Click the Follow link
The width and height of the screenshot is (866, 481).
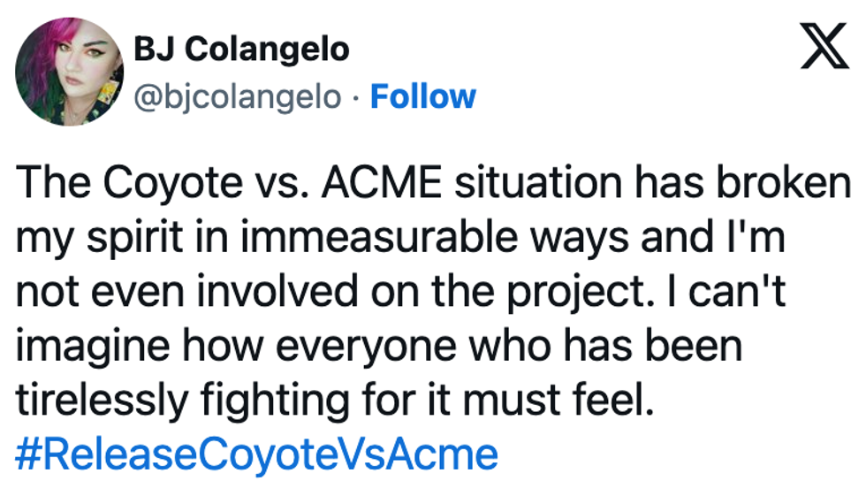click(x=422, y=96)
